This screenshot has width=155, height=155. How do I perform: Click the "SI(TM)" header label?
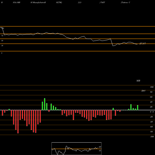59,2
